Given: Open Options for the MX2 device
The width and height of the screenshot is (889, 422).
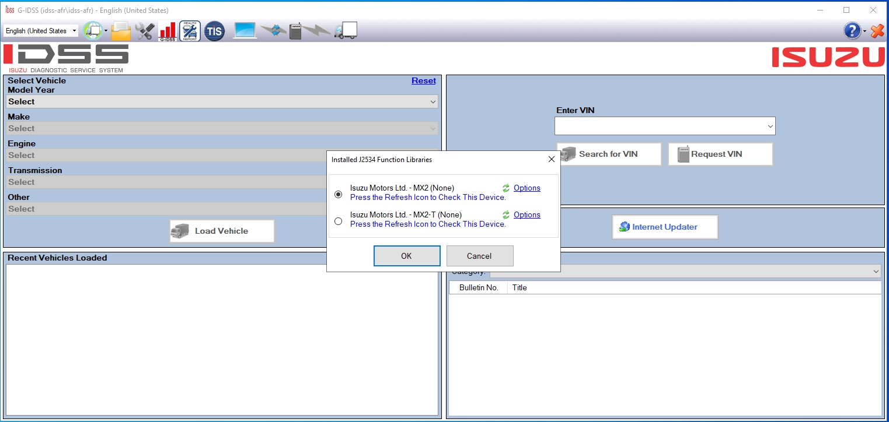Looking at the screenshot, I should 527,188.
